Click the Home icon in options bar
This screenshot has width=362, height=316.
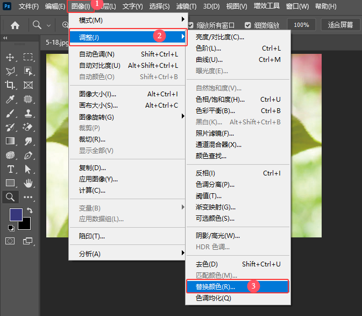tap(15, 25)
